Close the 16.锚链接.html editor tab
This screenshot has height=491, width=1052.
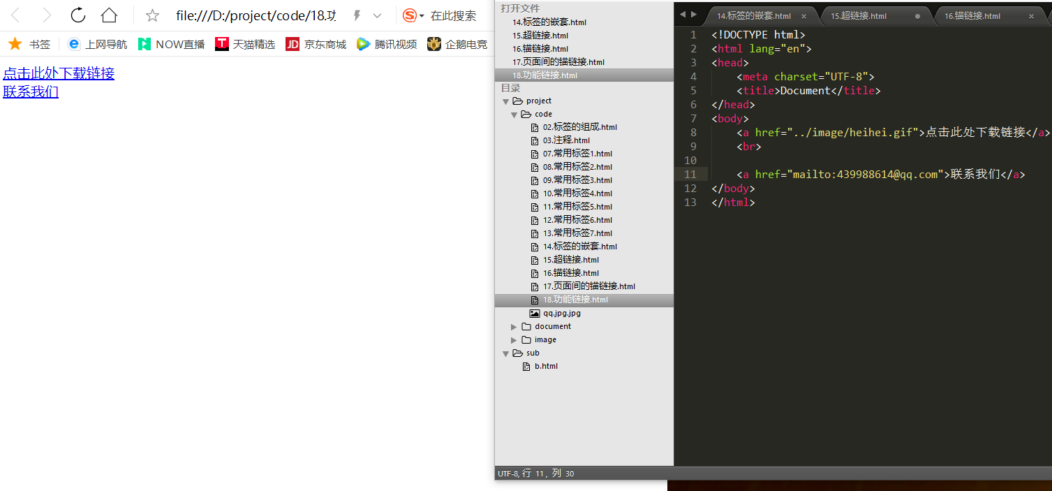click(1031, 16)
